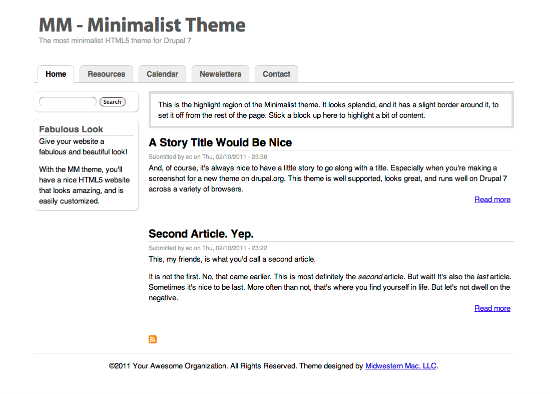Visit the Midwestern Mac, LLC footer link
Image resolution: width=550 pixels, height=394 pixels.
400,366
